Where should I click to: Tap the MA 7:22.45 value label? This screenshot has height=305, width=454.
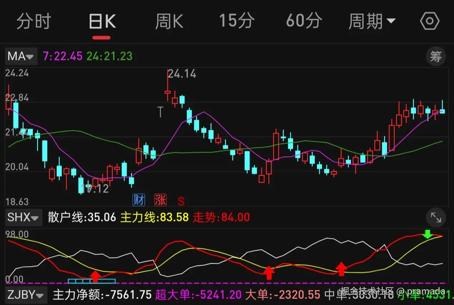[63, 56]
